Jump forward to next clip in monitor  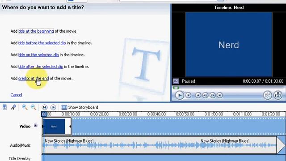point(220,95)
